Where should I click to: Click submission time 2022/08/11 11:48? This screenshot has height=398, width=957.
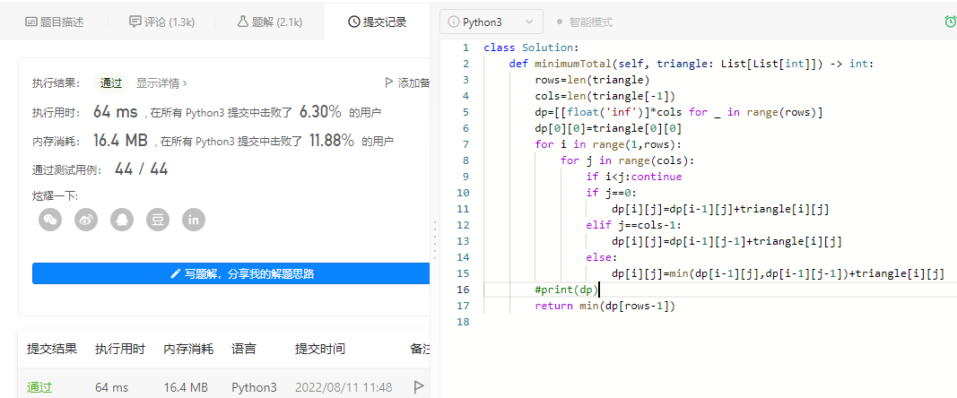pyautogui.click(x=344, y=387)
